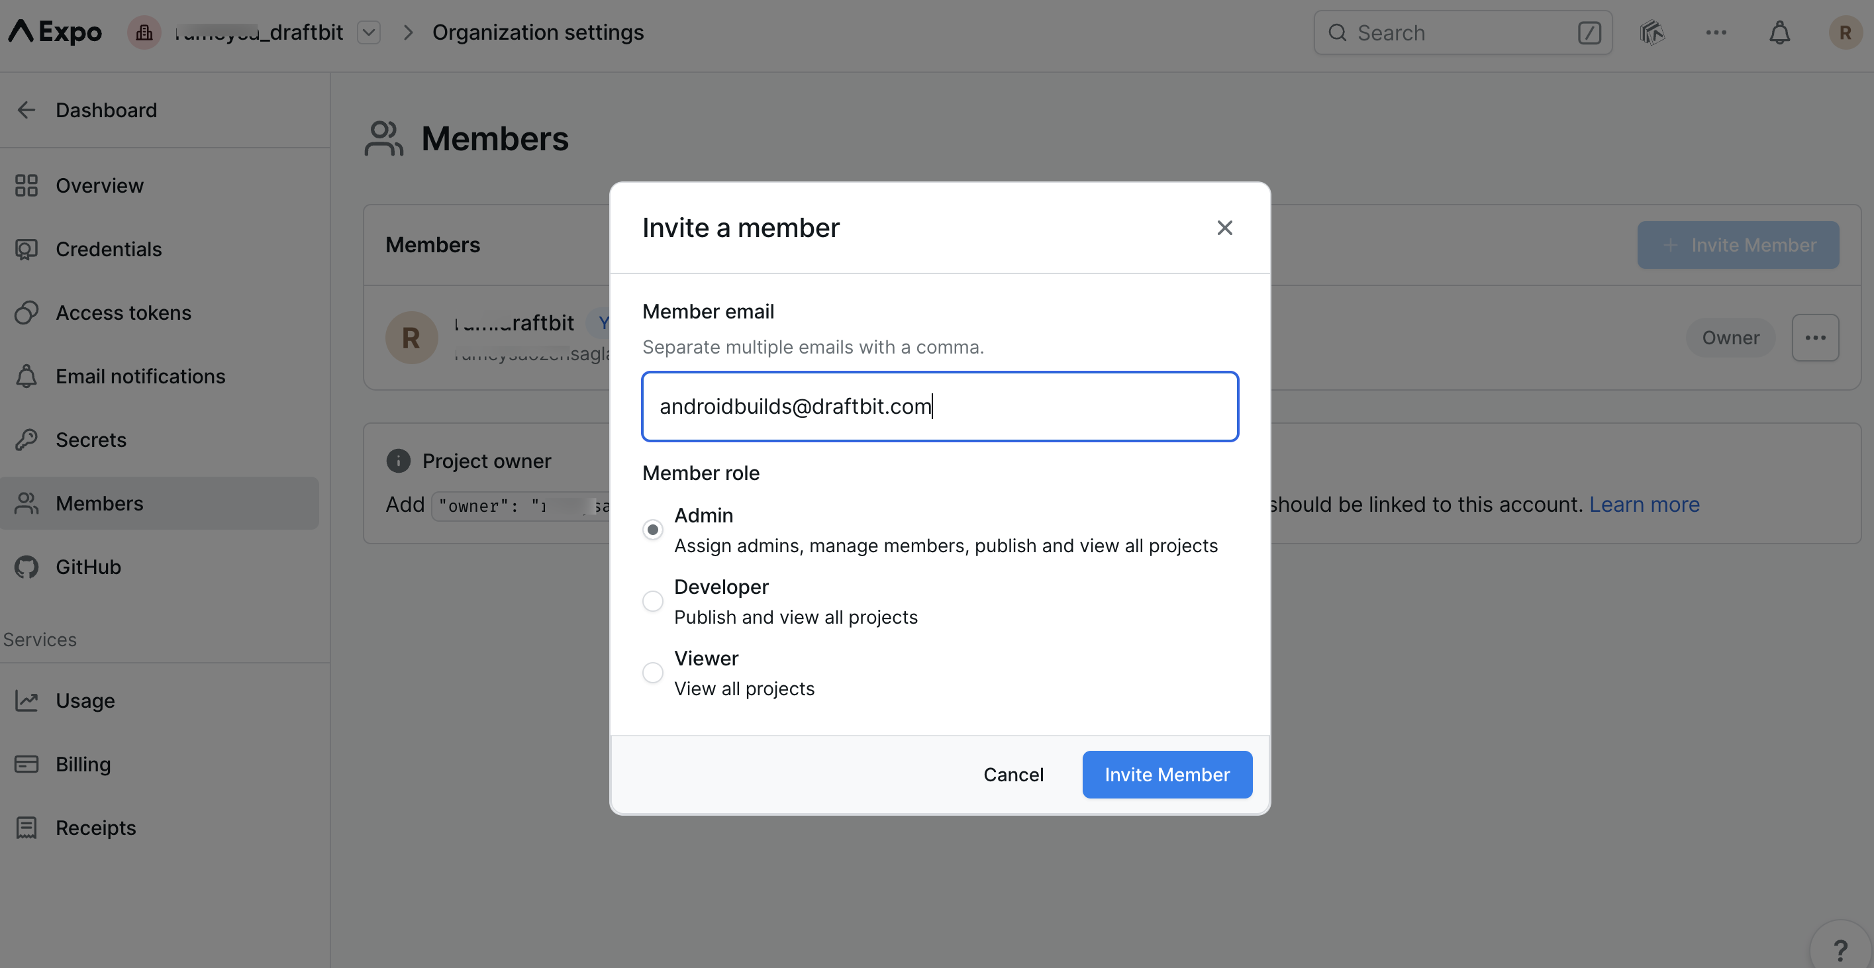Click the blue Invite Member button in dialog
1874x968 pixels.
[1167, 774]
